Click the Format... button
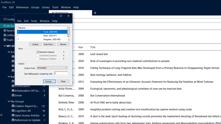Image resolution: width=221 pixels, height=124 pixels. click(x=49, y=82)
